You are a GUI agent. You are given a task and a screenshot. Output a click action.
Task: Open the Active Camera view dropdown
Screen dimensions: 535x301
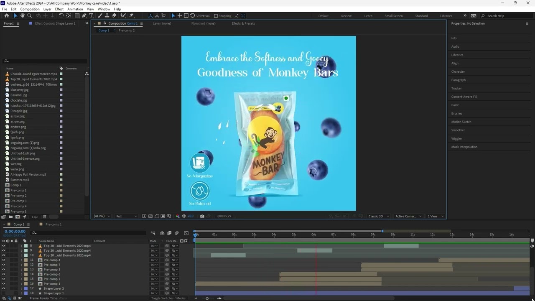[x=408, y=216]
